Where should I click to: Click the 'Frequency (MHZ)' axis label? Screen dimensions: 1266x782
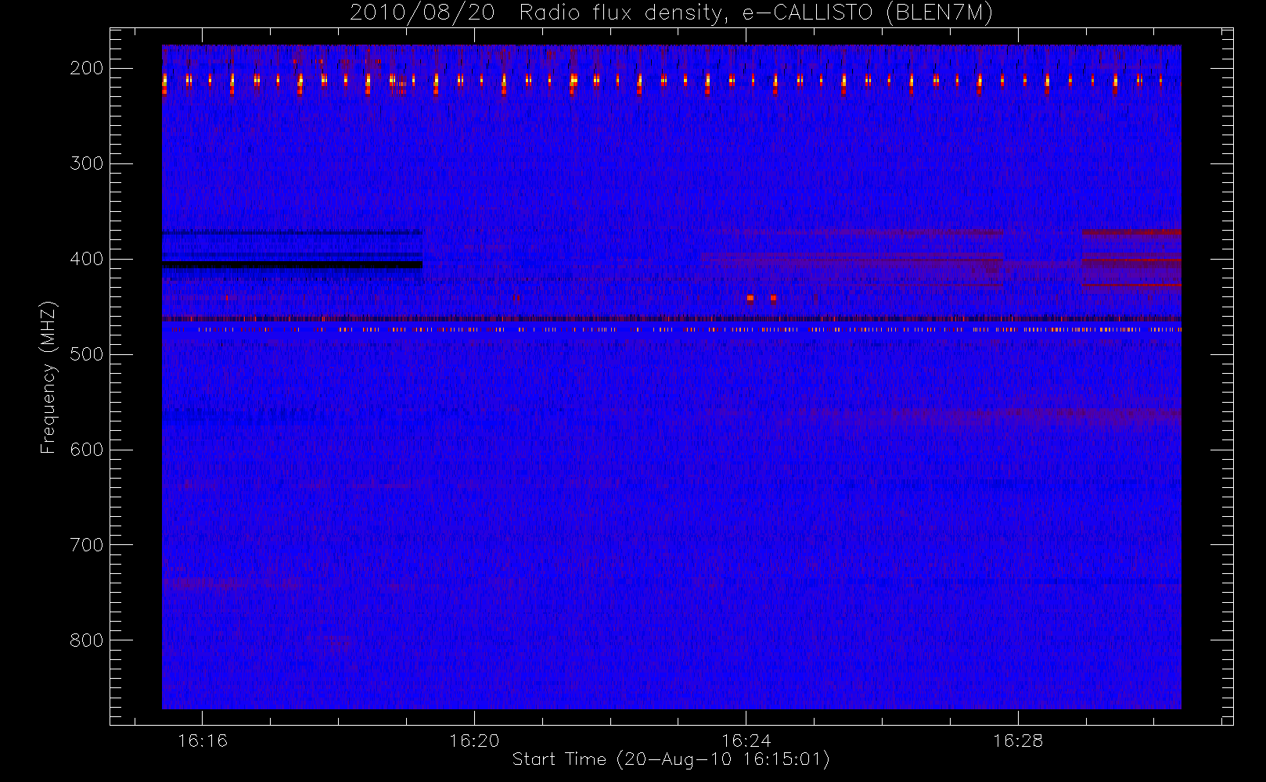tap(49, 377)
